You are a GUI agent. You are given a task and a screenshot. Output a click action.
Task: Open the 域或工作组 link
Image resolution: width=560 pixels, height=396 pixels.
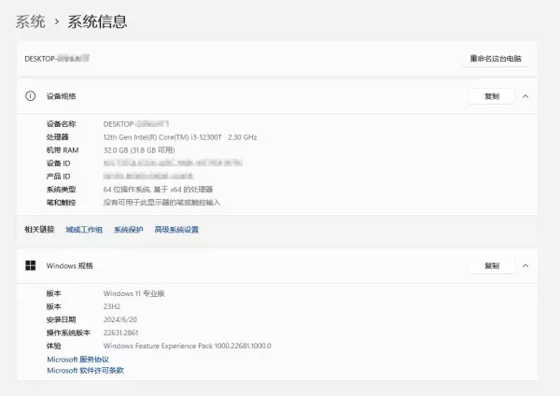point(84,230)
